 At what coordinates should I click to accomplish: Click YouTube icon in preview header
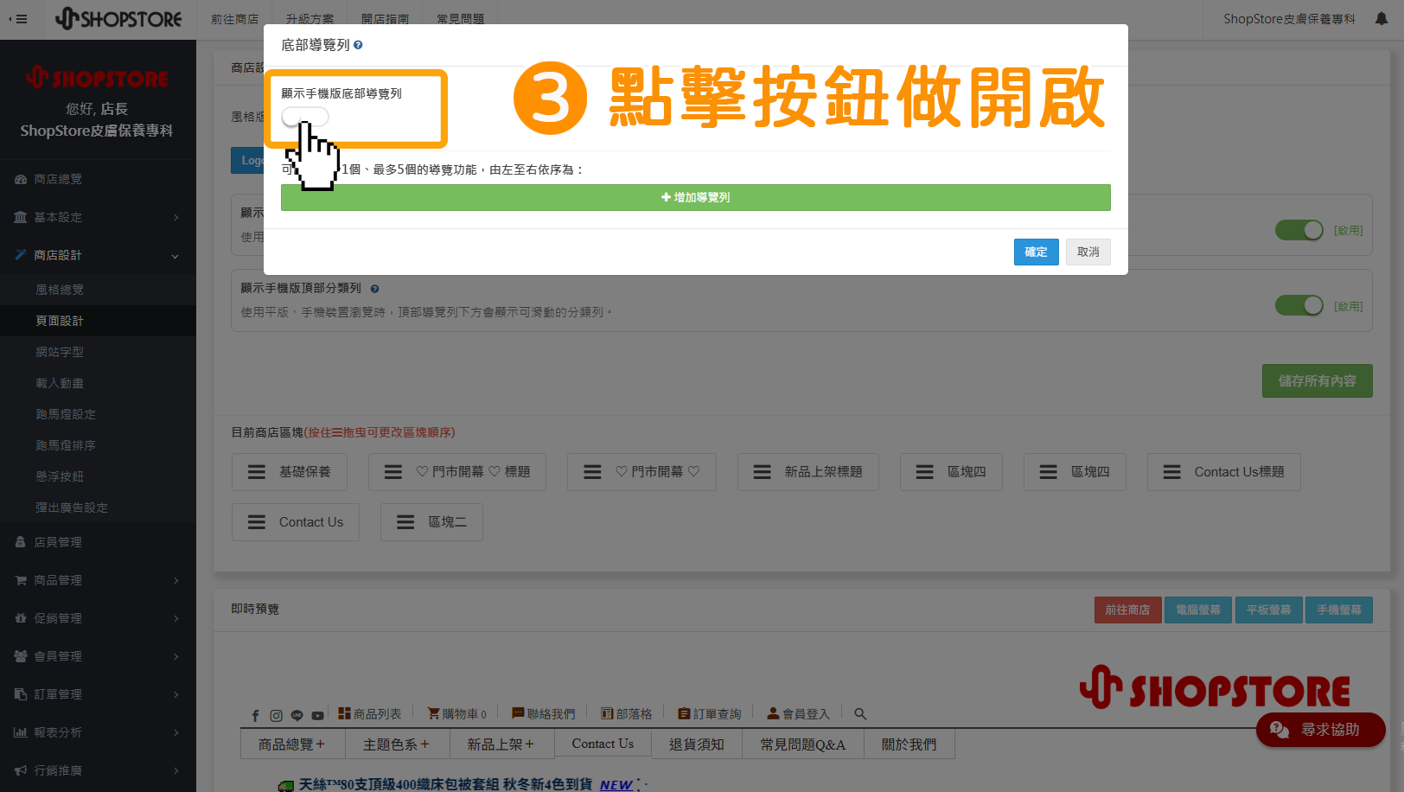tap(317, 715)
